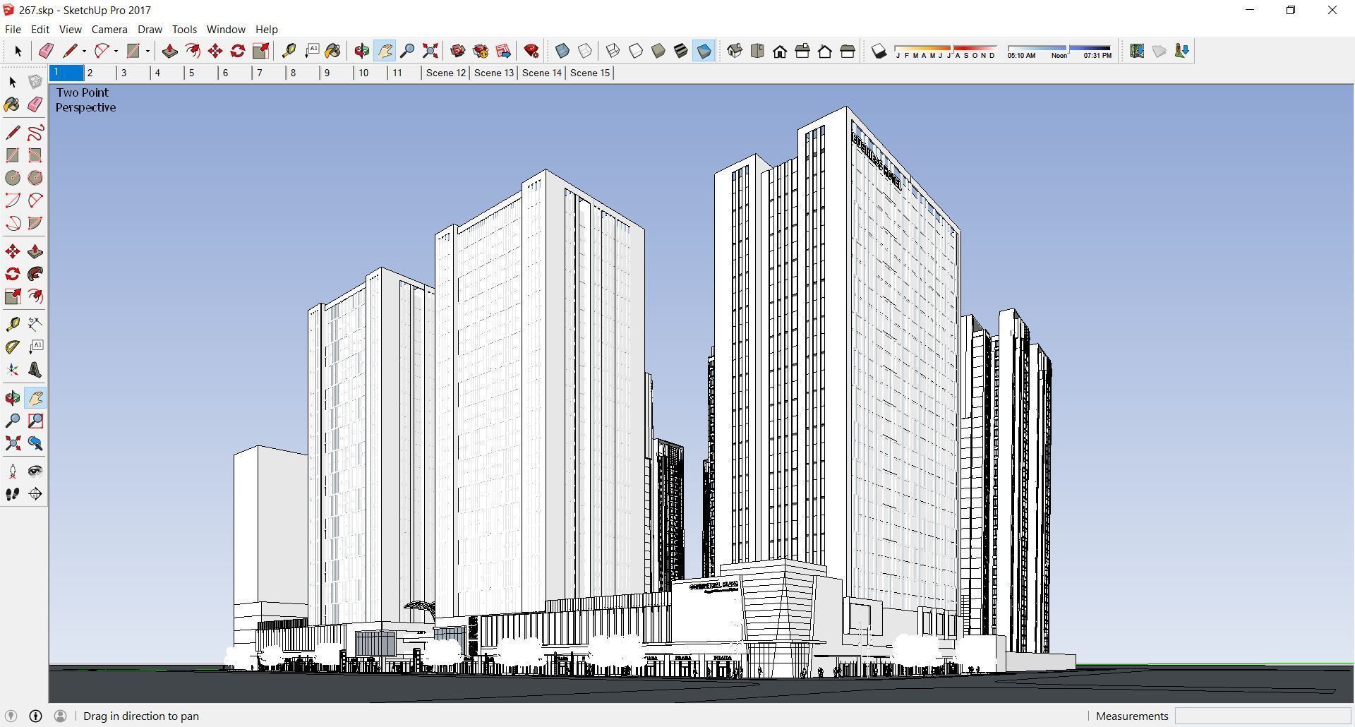Open 3D Warehouse from the toolbar
Image resolution: width=1355 pixels, height=727 pixels.
click(x=458, y=51)
